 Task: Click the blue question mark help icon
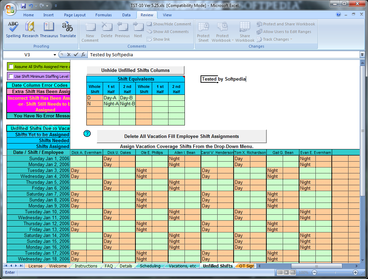(87, 133)
